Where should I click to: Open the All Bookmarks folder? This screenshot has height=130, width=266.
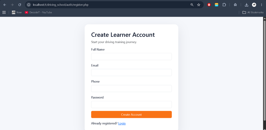pyautogui.click(x=253, y=12)
